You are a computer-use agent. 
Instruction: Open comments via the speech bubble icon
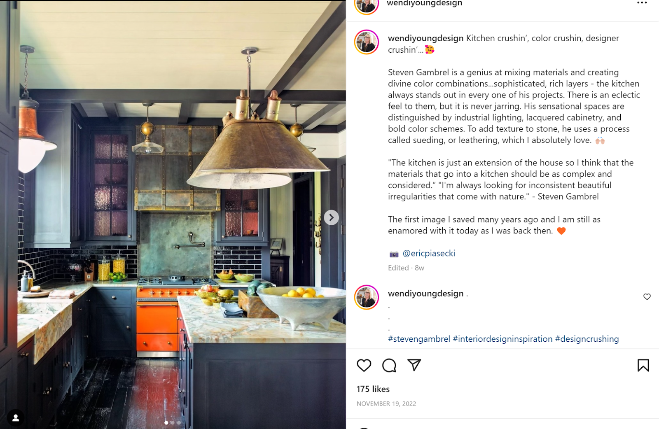389,365
